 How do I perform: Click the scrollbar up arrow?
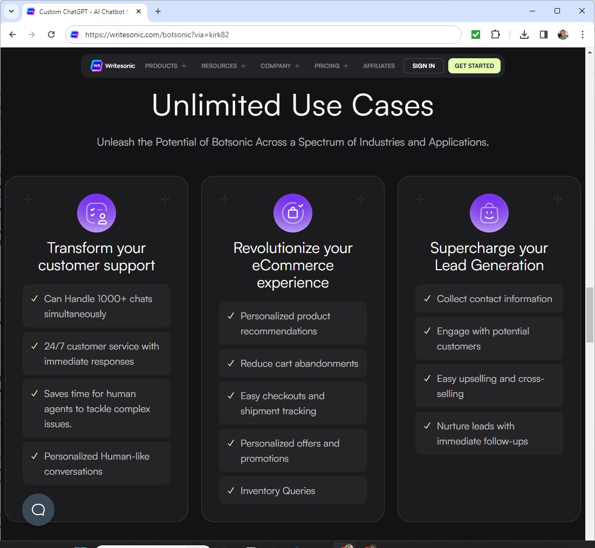(x=590, y=52)
